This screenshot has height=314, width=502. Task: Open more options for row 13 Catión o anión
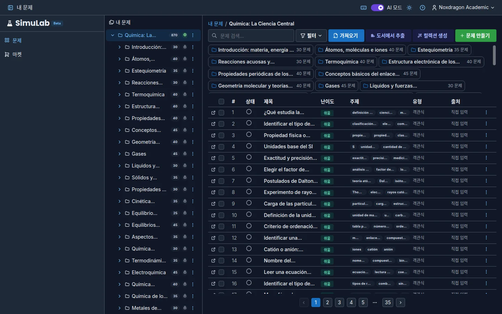point(486,249)
